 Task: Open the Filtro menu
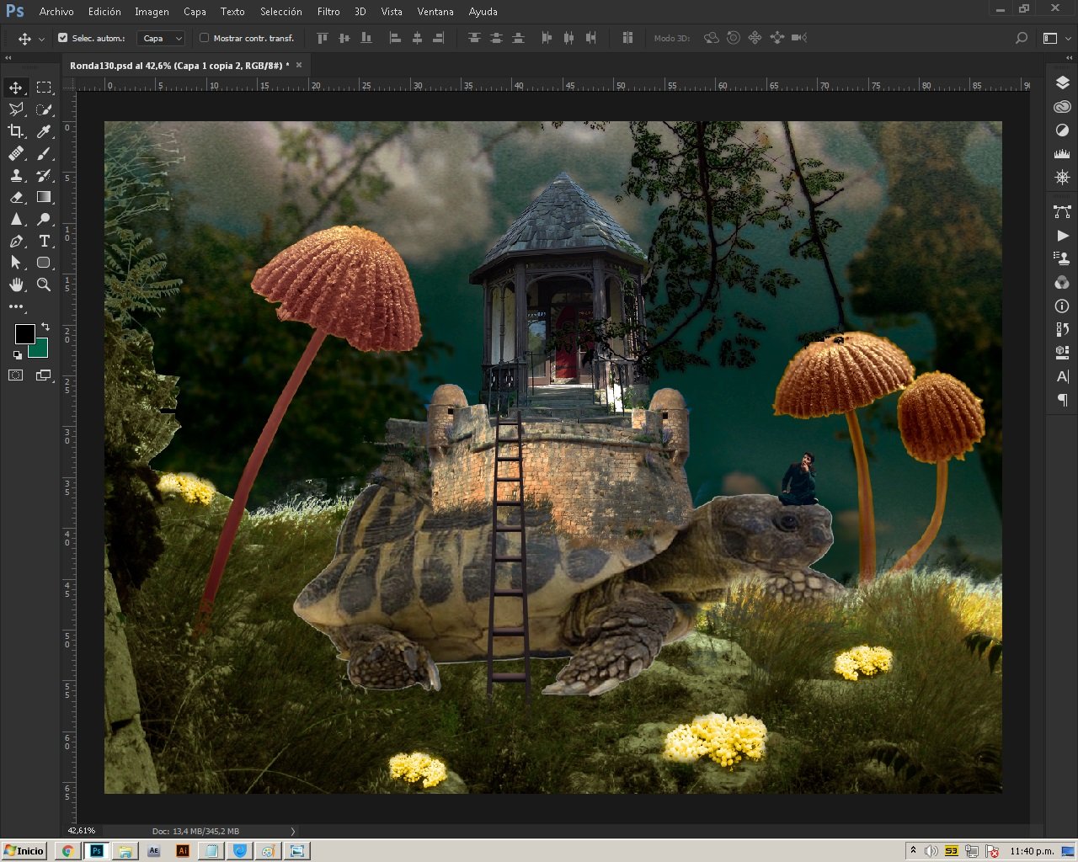(328, 12)
